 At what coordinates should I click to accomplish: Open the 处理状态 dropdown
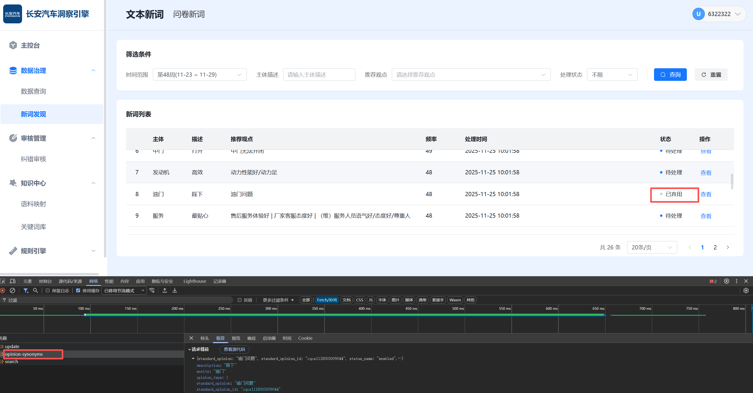pos(612,75)
